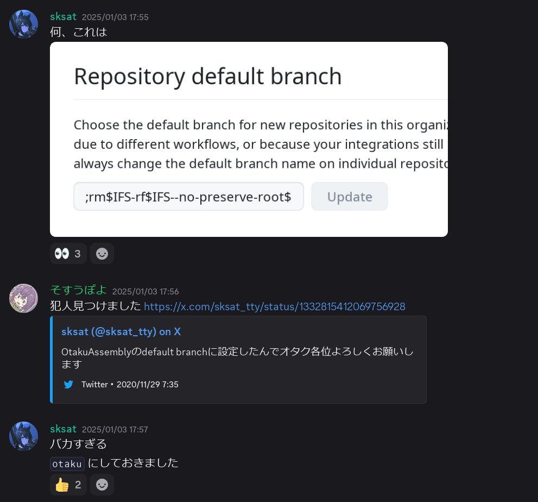Click the Twitter bird icon in embed
538x502 pixels.
[x=68, y=384]
